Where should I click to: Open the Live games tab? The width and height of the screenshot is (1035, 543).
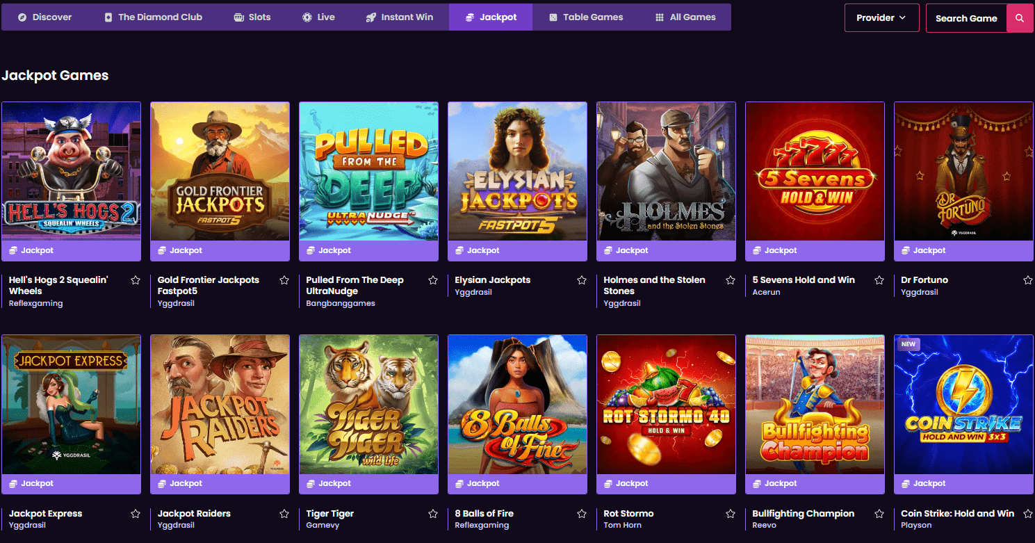318,17
